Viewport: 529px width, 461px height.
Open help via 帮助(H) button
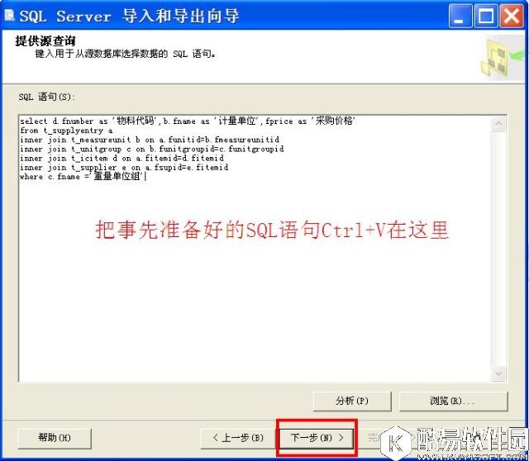(x=55, y=438)
